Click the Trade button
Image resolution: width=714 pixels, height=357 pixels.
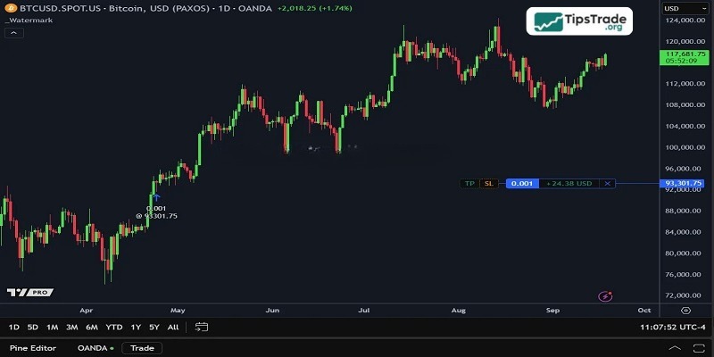pyautogui.click(x=142, y=348)
